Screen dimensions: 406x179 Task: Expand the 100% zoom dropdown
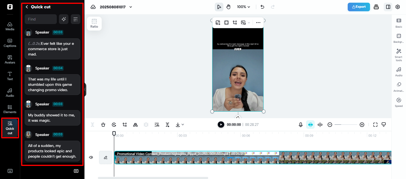[244, 7]
